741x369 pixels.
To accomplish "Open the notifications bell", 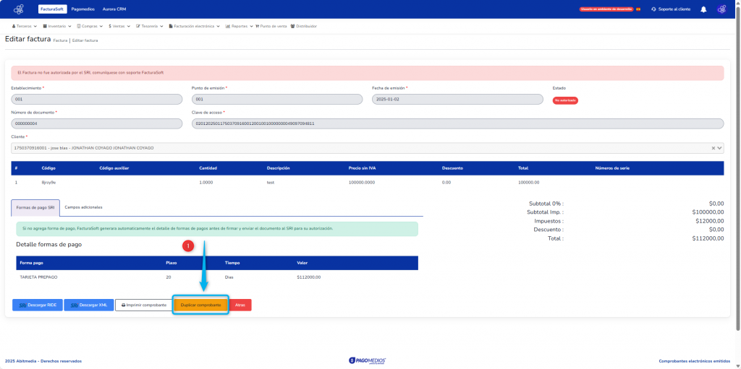I will coord(703,9).
